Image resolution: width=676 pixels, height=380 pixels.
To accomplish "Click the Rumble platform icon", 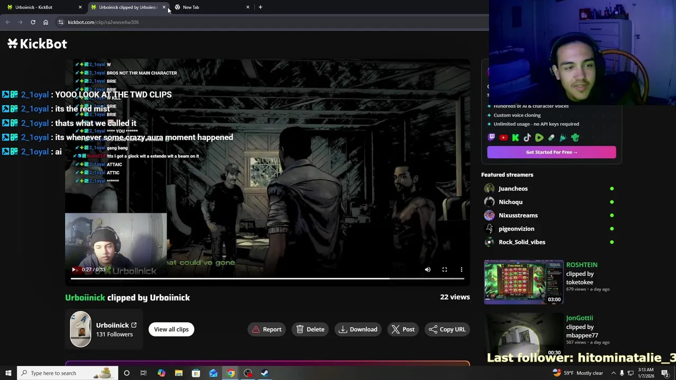I will 539,138.
